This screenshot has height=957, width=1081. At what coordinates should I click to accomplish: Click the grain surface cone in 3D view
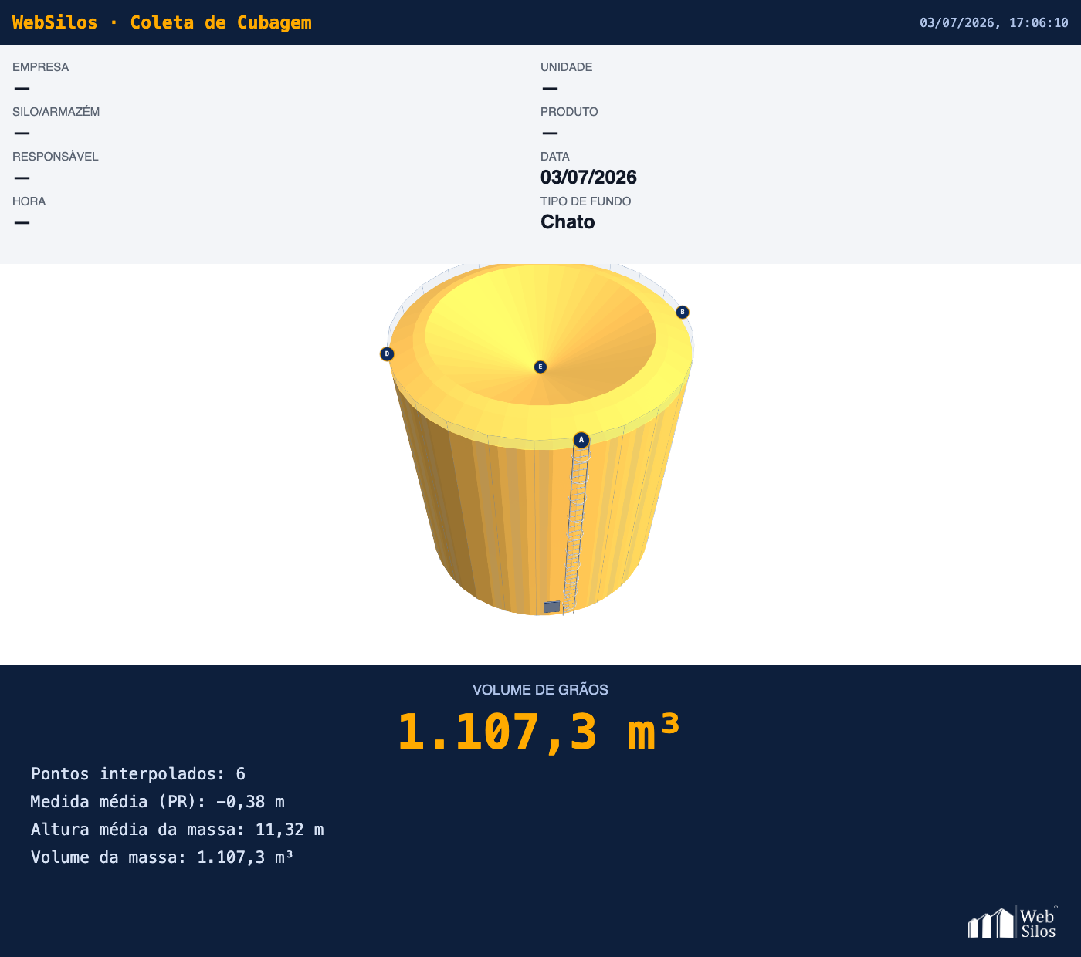tap(540, 336)
